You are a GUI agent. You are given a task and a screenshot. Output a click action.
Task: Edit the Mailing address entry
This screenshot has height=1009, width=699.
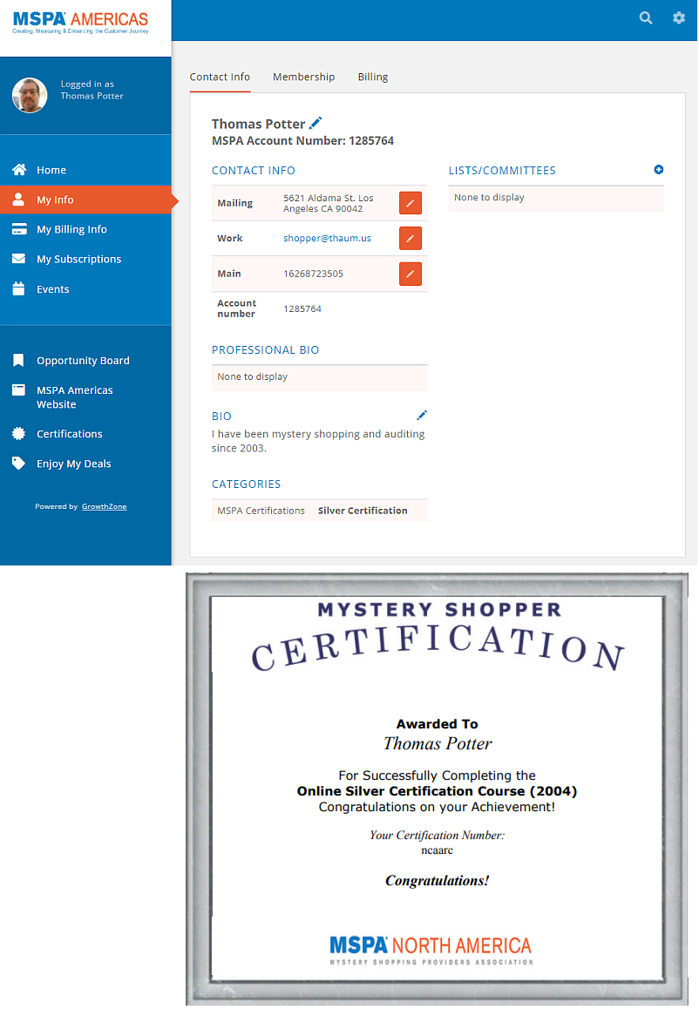[x=410, y=203]
